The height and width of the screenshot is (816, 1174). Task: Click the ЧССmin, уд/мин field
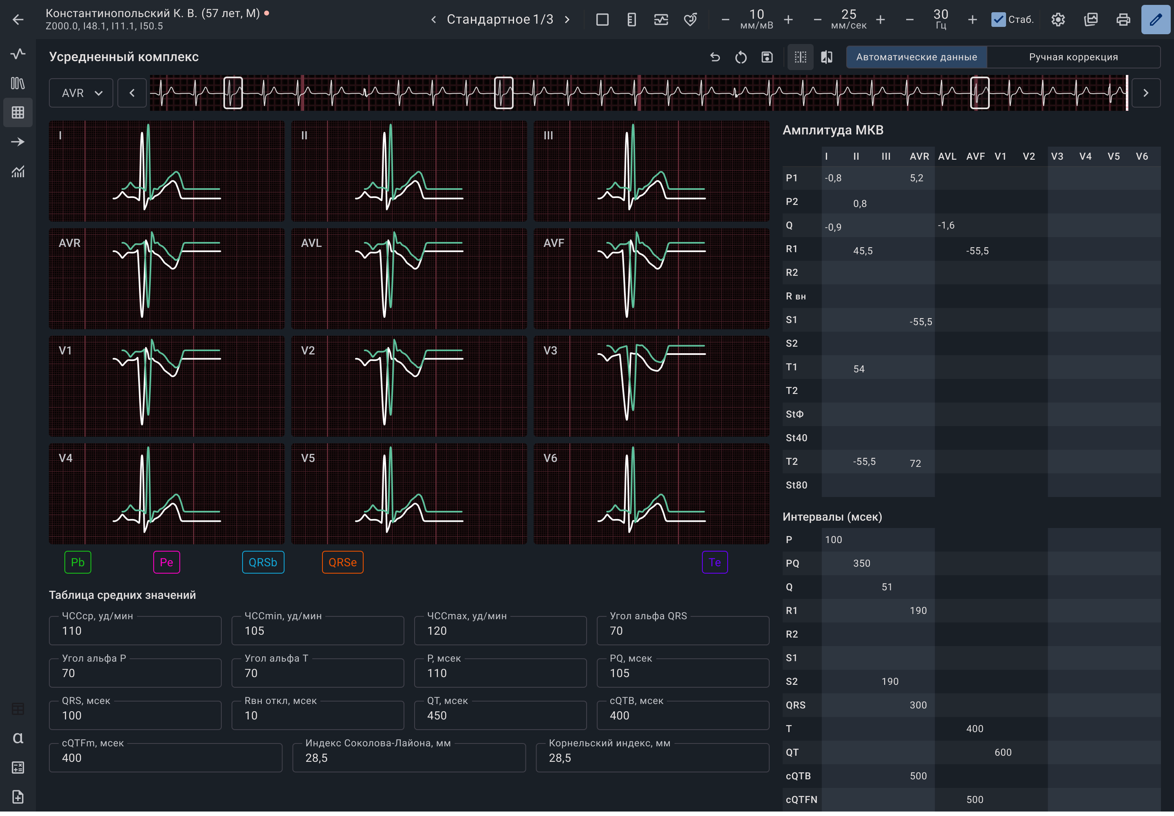coord(318,631)
